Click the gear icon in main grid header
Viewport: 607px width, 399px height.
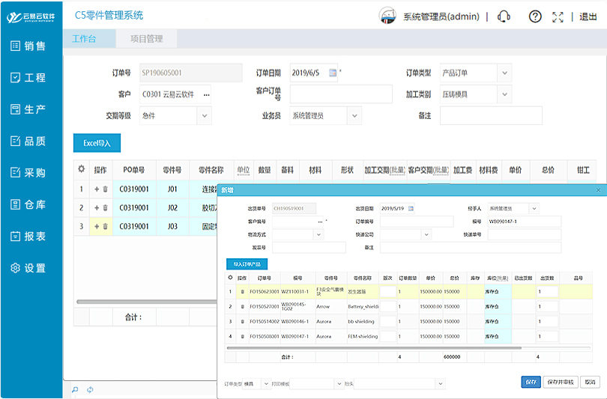[x=81, y=170]
